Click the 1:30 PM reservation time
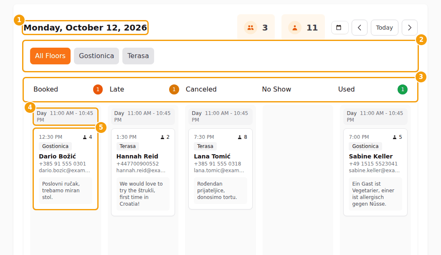The width and height of the screenshot is (441, 255). (127, 137)
